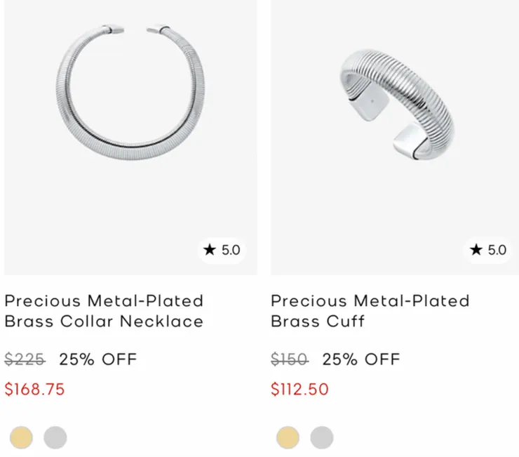The height and width of the screenshot is (457, 519).
Task: Click the star icon on the cuff rating
Action: (476, 250)
